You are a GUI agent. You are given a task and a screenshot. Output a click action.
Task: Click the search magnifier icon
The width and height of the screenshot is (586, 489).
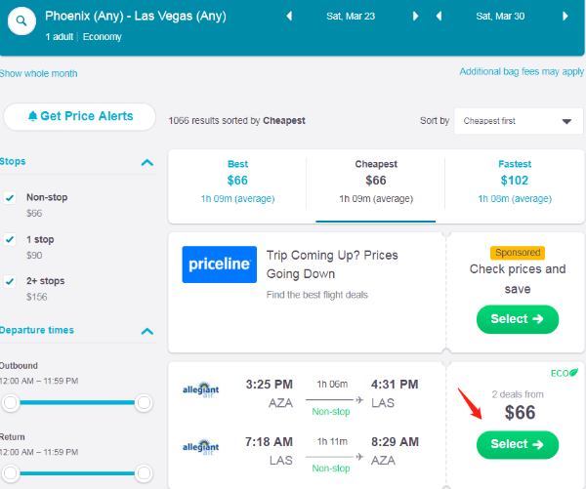(x=21, y=20)
